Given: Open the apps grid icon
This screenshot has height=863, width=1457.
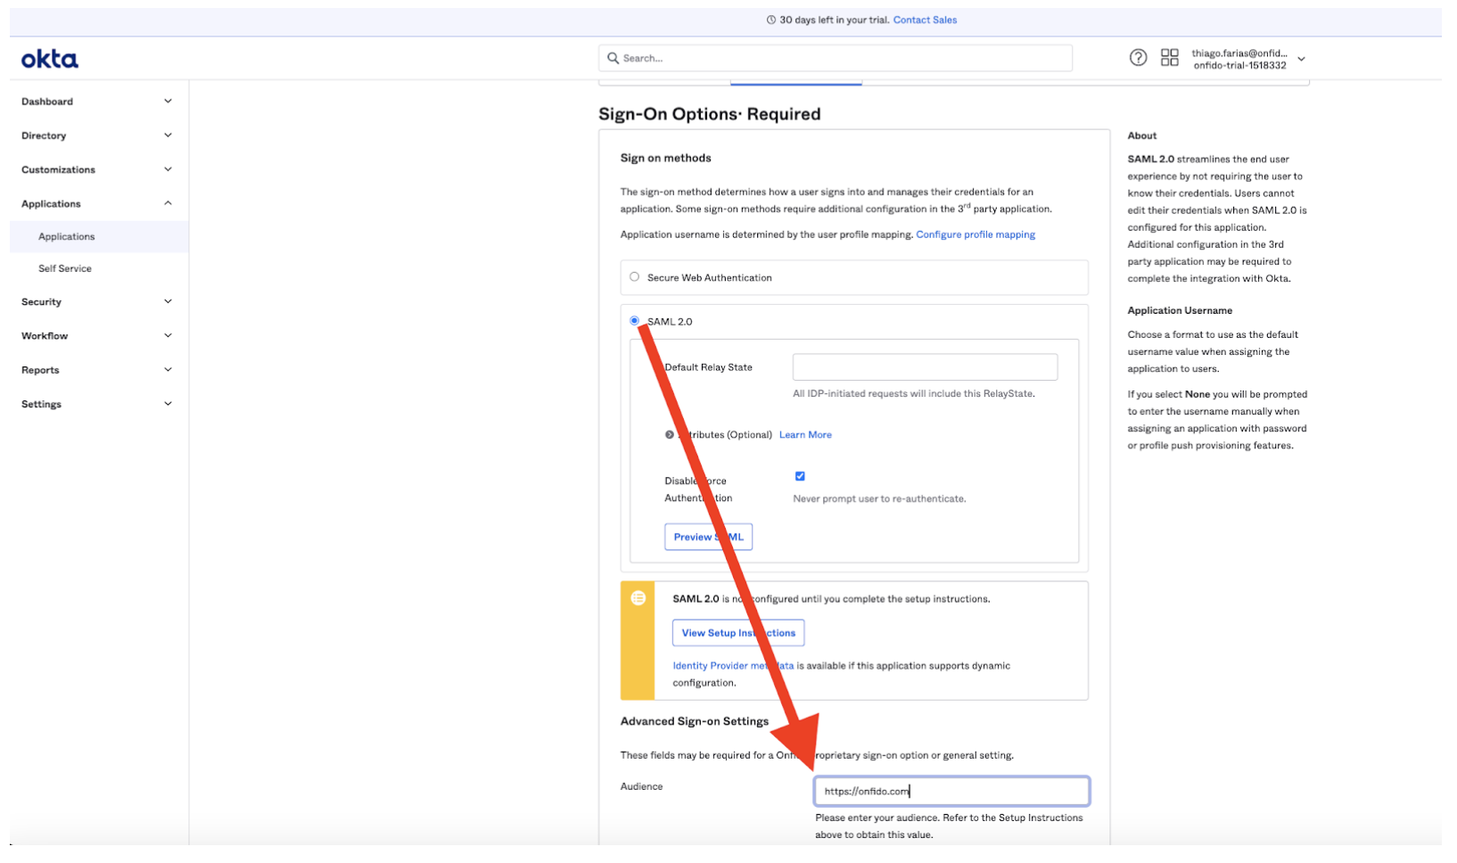Looking at the screenshot, I should coord(1169,58).
